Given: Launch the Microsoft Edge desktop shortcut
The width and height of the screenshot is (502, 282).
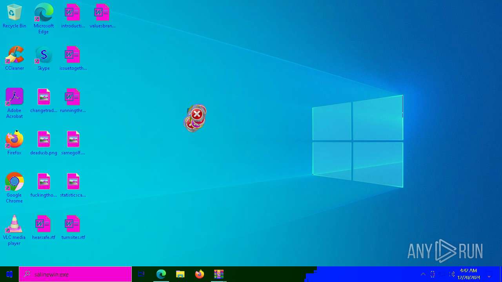Looking at the screenshot, I should click(44, 18).
